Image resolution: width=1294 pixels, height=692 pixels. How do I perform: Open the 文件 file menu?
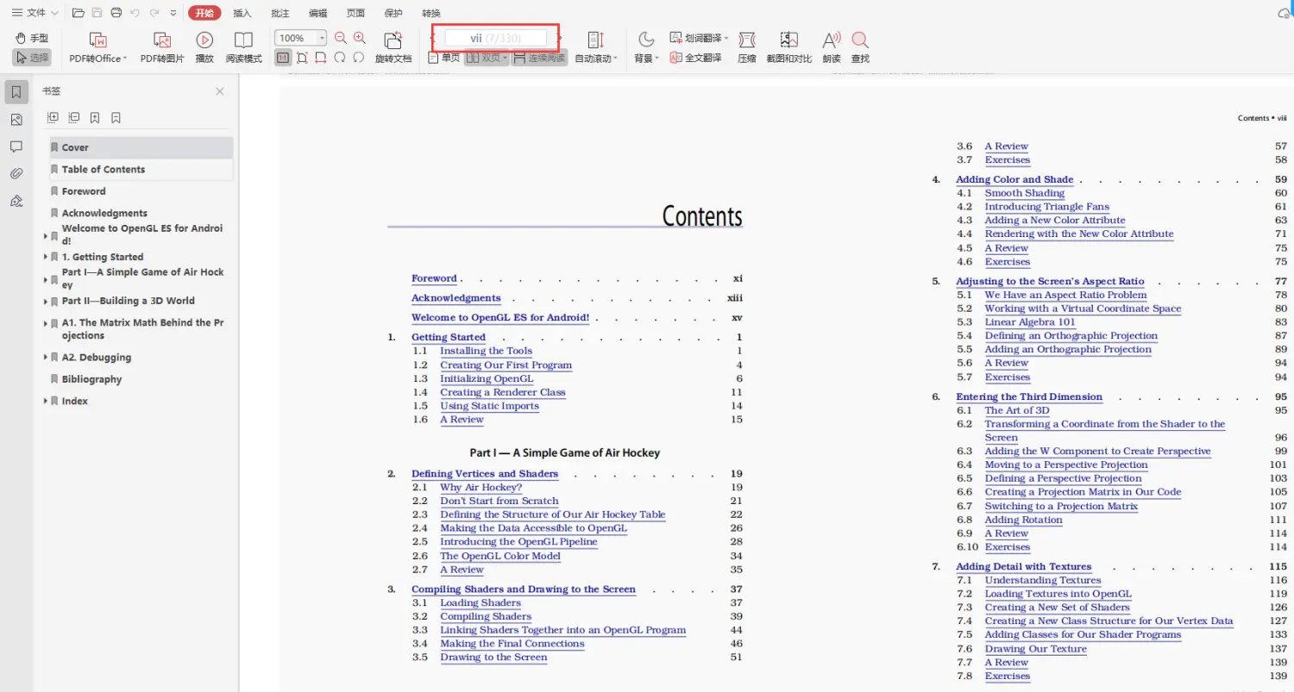pyautogui.click(x=35, y=13)
